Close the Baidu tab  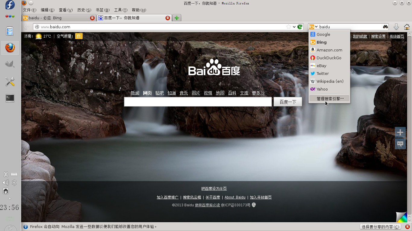coord(168,18)
